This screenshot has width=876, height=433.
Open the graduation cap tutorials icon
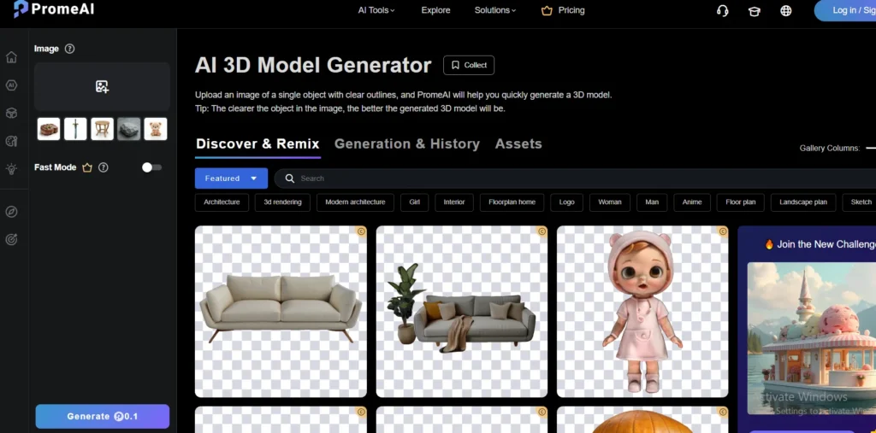pyautogui.click(x=755, y=10)
